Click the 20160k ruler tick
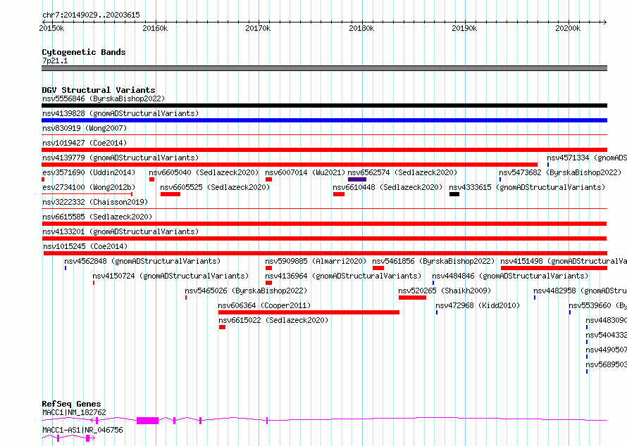Image resolution: width=627 pixels, height=446 pixels. tap(155, 28)
